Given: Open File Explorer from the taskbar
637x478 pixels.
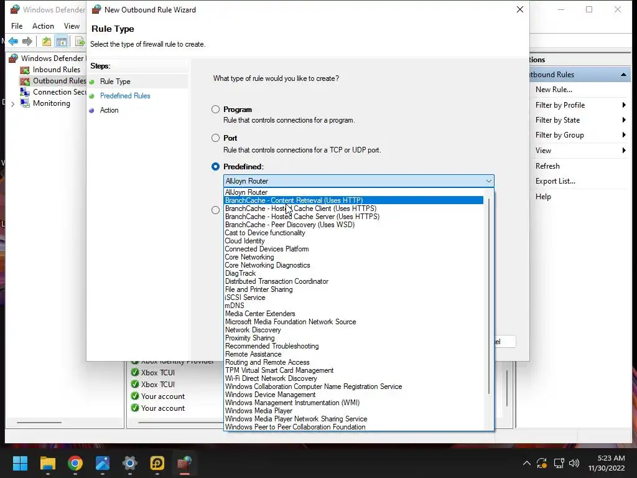Looking at the screenshot, I should pyautogui.click(x=47, y=463).
